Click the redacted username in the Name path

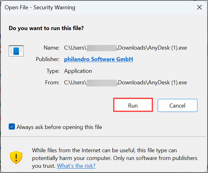tap(101, 48)
